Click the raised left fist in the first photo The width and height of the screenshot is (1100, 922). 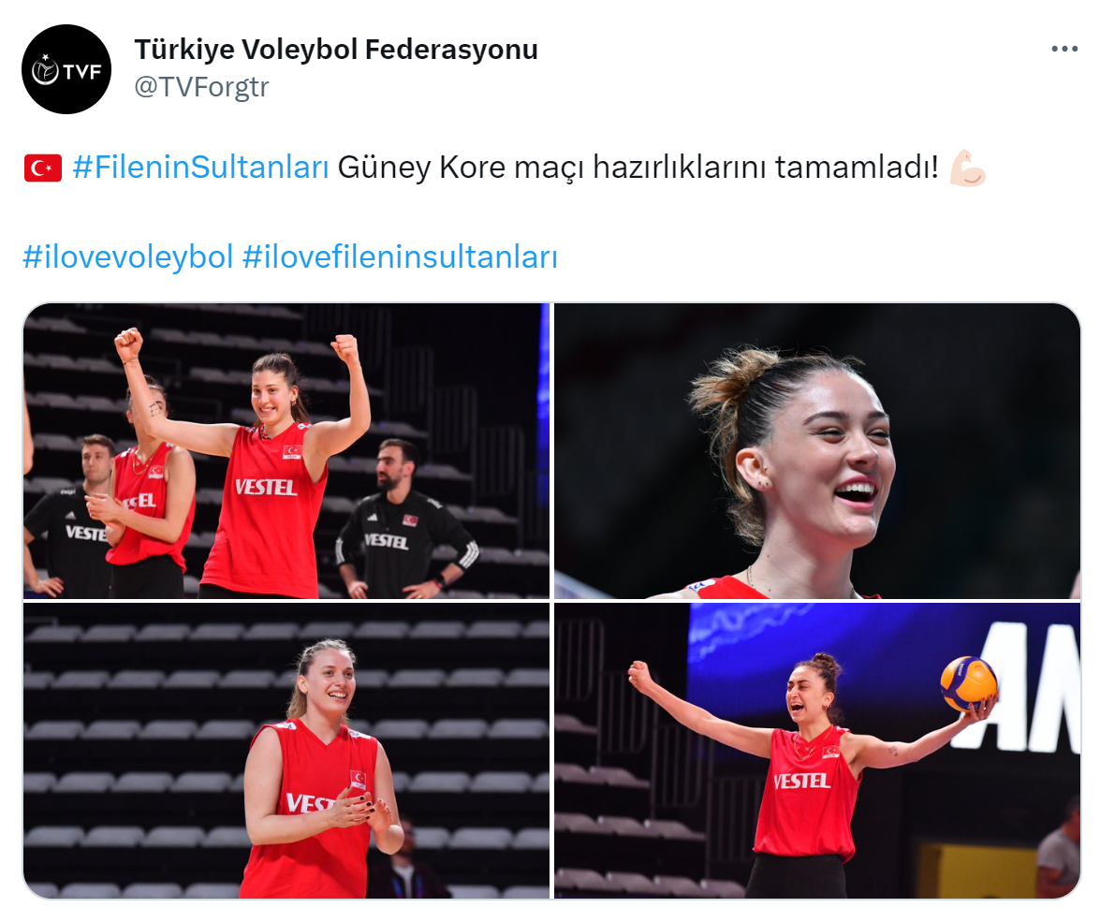[x=128, y=344]
